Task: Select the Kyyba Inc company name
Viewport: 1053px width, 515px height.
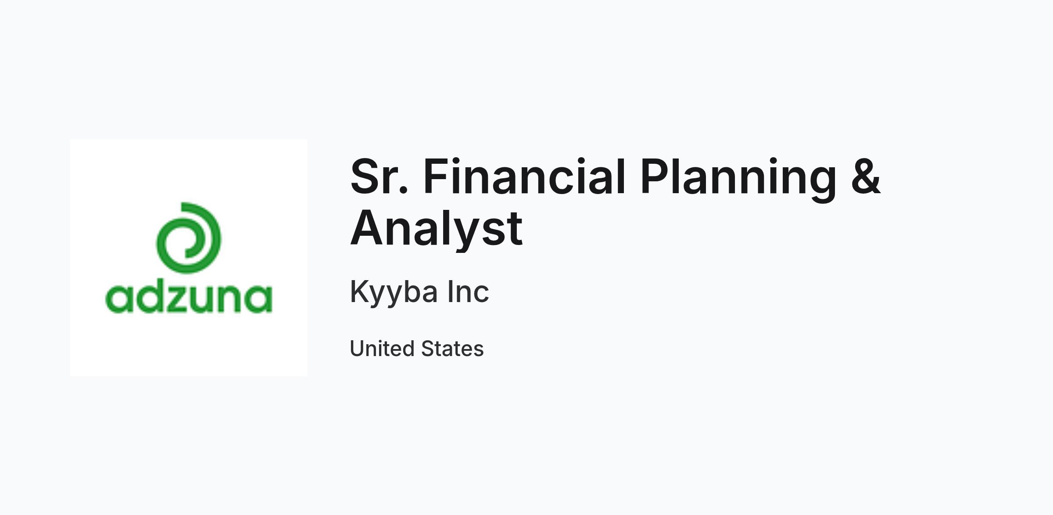Action: coord(419,292)
